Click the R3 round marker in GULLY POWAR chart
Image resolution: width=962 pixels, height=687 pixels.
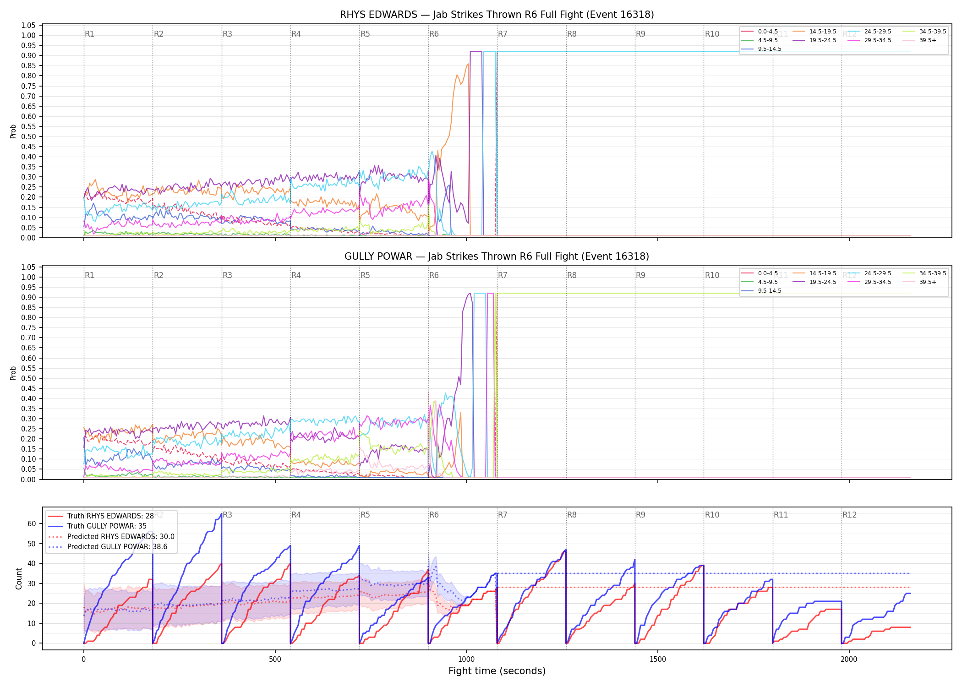coord(227,275)
